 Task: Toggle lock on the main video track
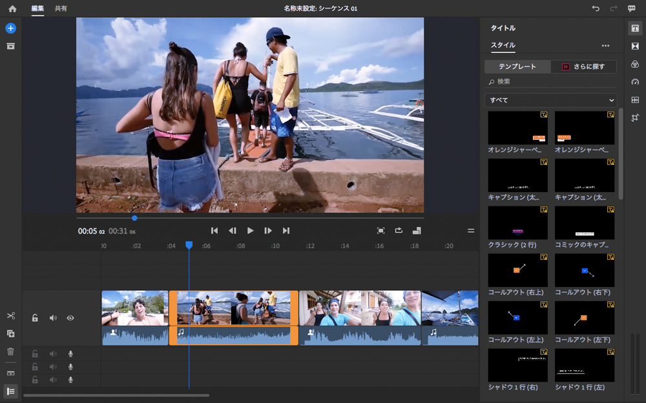point(35,318)
